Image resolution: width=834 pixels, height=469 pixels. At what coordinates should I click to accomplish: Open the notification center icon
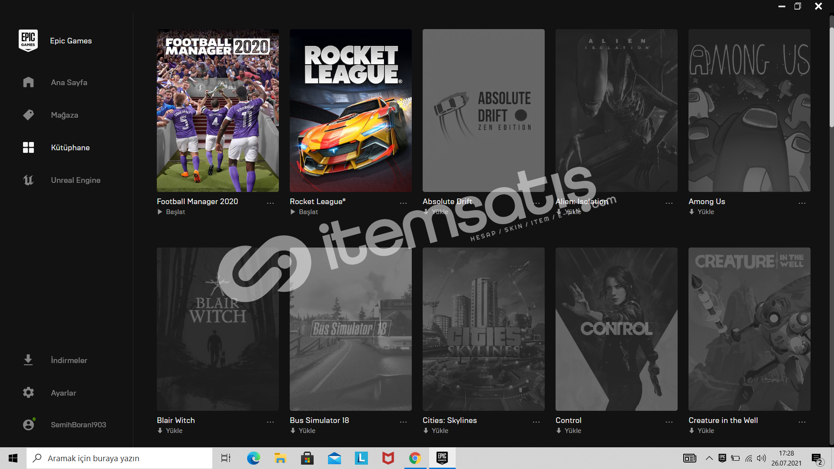[x=817, y=459]
